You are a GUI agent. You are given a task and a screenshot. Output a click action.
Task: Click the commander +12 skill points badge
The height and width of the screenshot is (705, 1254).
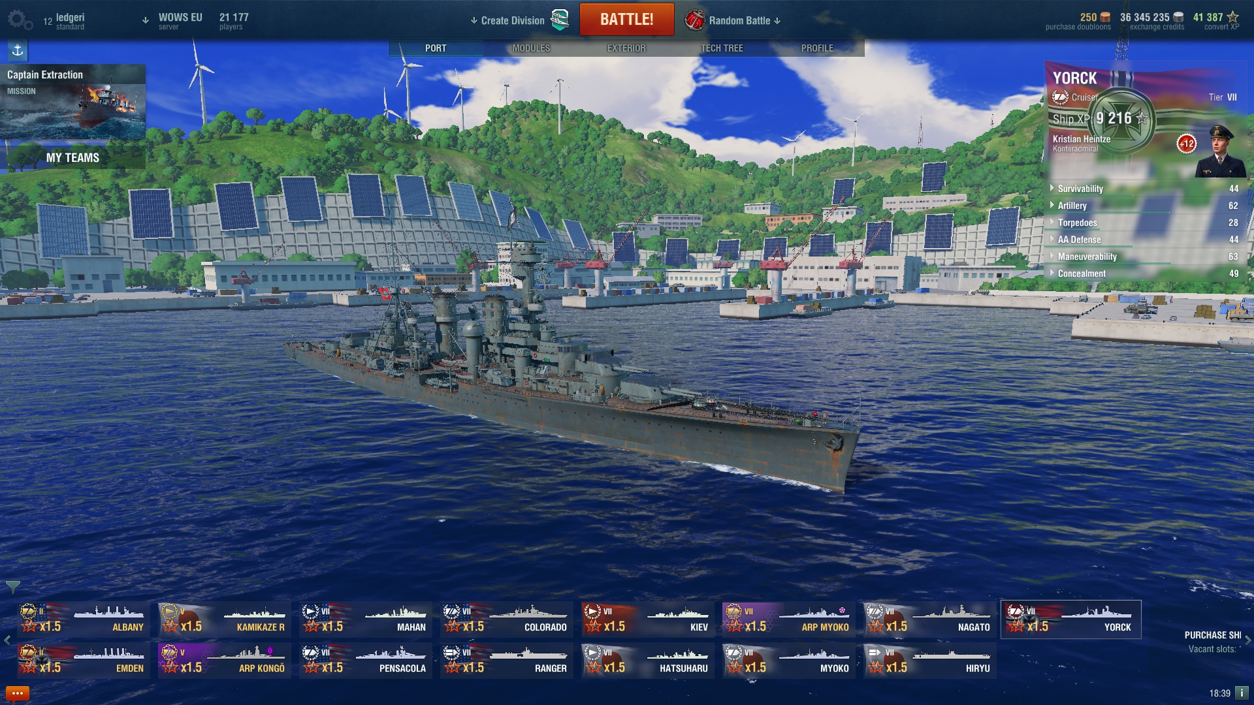coord(1187,144)
